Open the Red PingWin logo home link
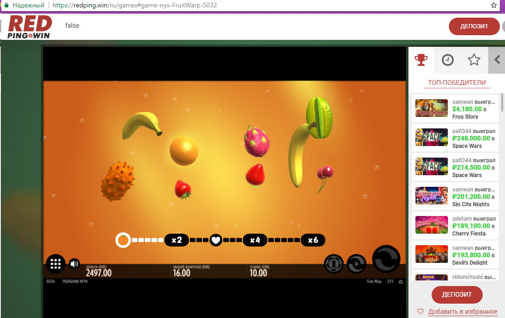The image size is (505, 318). pyautogui.click(x=30, y=27)
